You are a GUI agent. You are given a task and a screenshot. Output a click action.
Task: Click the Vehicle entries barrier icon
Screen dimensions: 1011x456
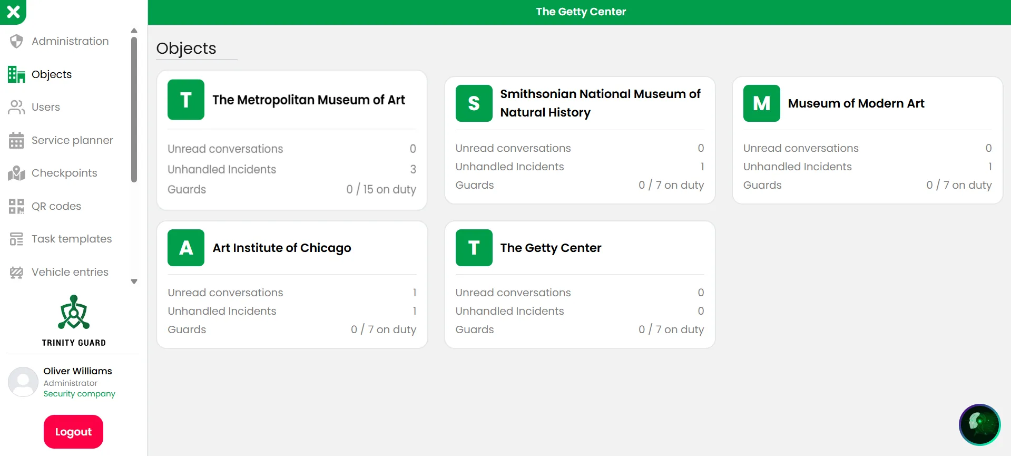tap(16, 273)
